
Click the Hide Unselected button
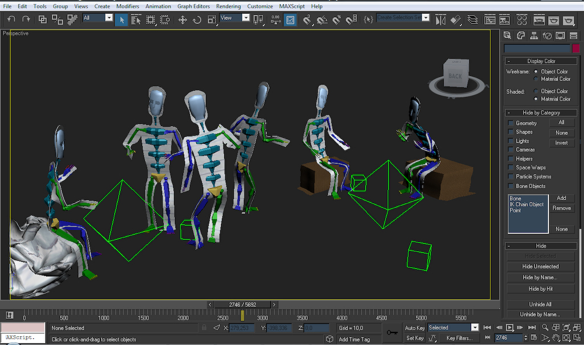[541, 266]
